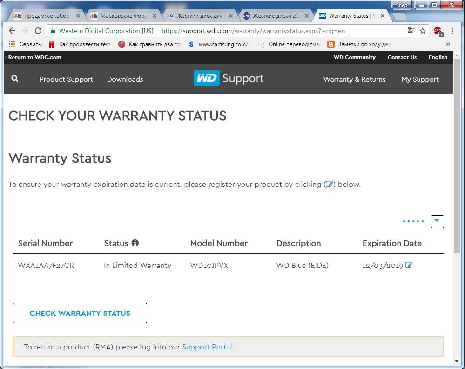Open the Adblock Plus extension icon
This screenshot has height=369, width=465.
[438, 31]
